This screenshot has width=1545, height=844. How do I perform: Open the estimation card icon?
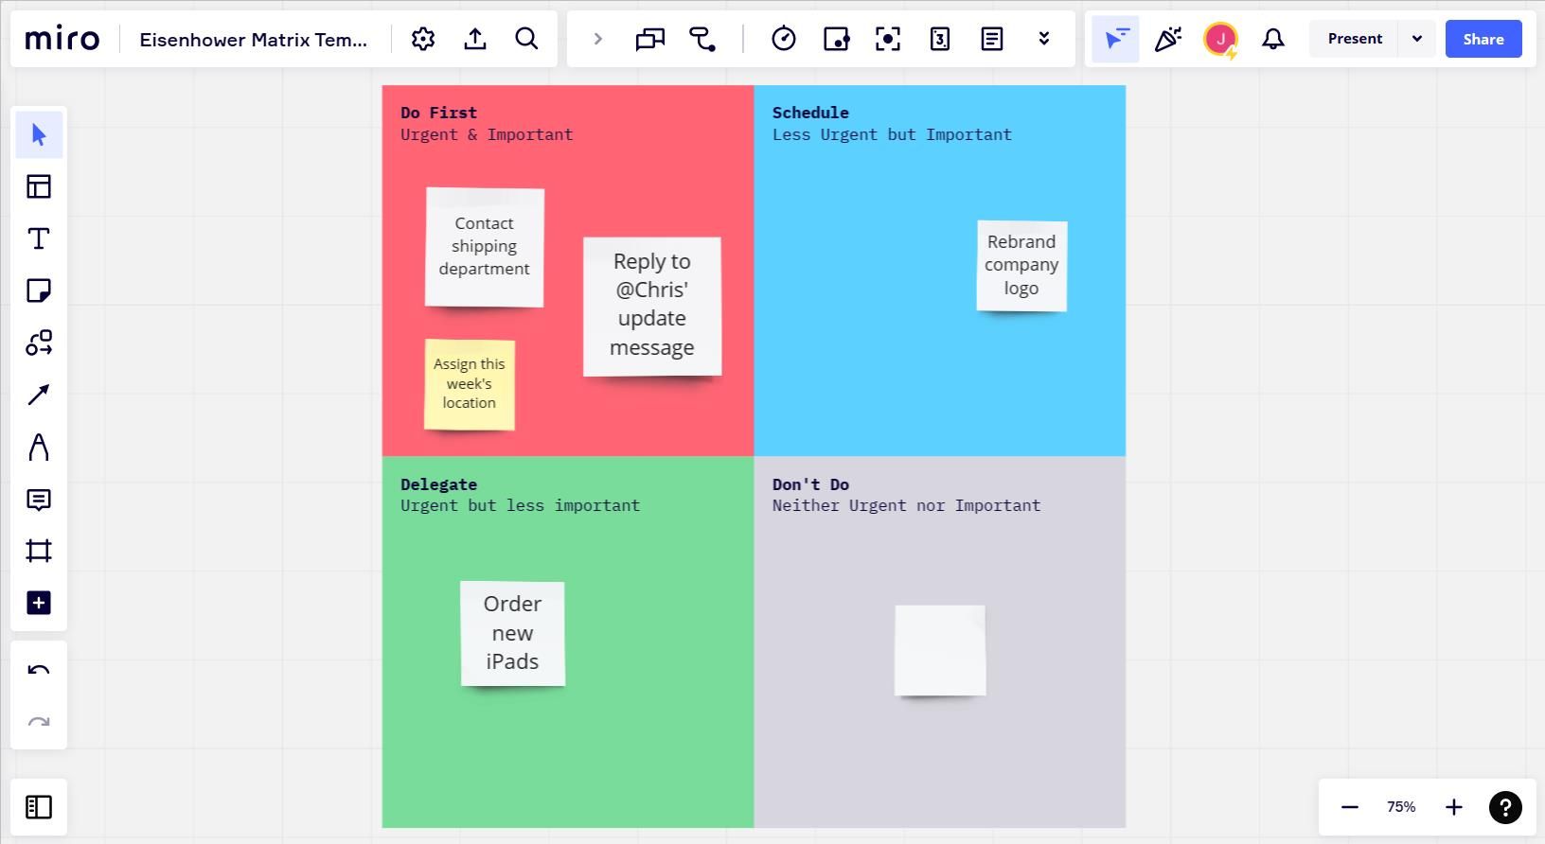tap(940, 39)
